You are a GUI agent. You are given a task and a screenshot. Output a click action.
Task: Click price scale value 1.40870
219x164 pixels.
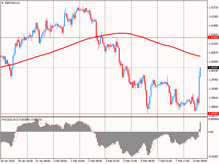[213, 52]
